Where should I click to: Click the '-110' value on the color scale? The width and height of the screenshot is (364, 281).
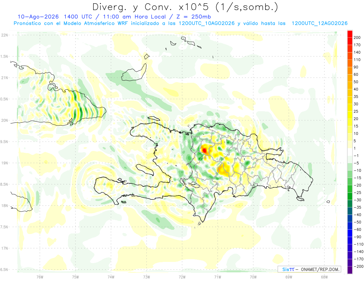(x=359, y=244)
